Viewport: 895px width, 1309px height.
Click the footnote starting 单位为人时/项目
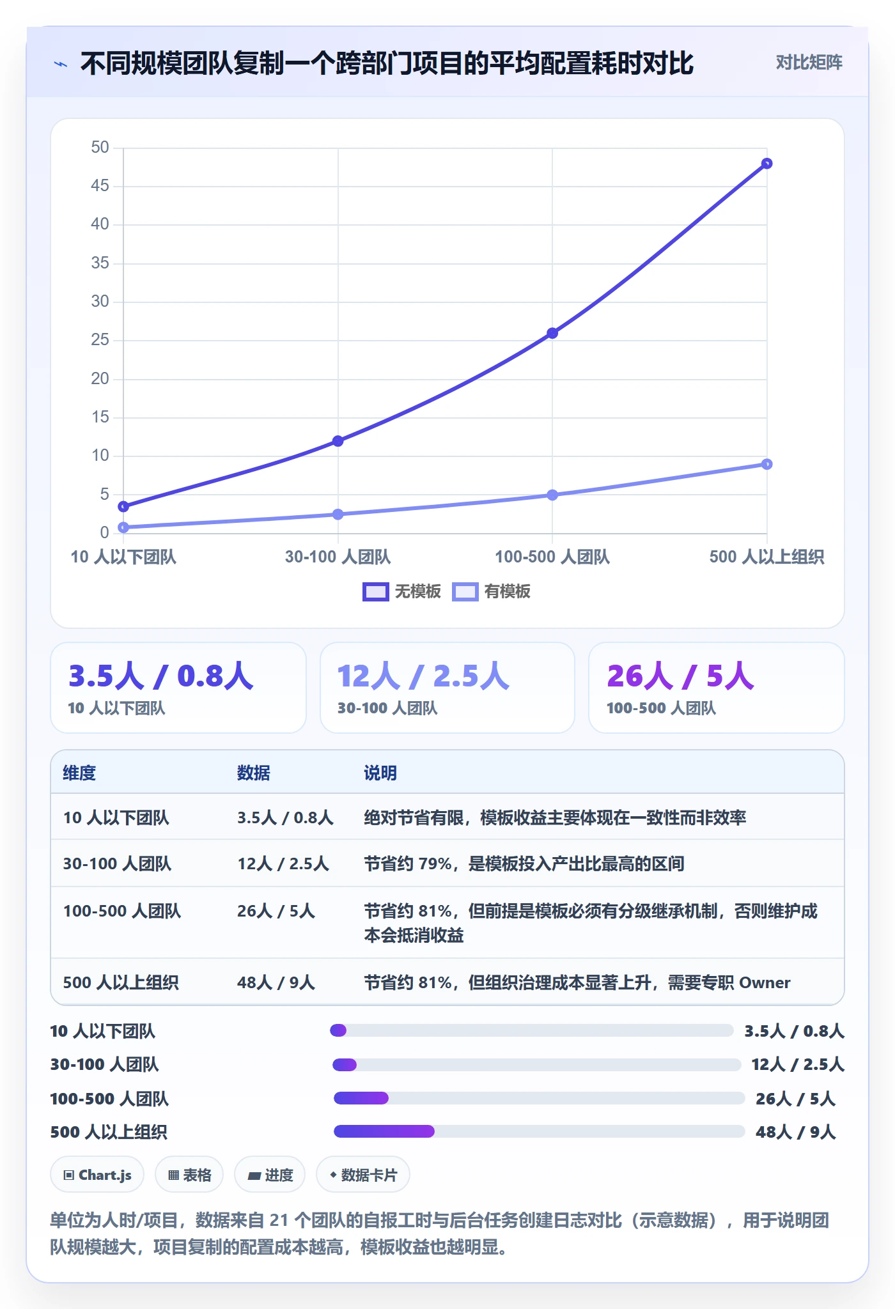(440, 1234)
